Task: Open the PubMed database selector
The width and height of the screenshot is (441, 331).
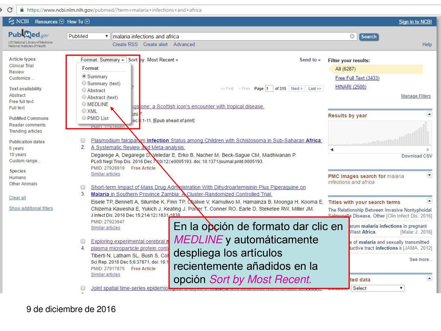Action: click(x=88, y=36)
